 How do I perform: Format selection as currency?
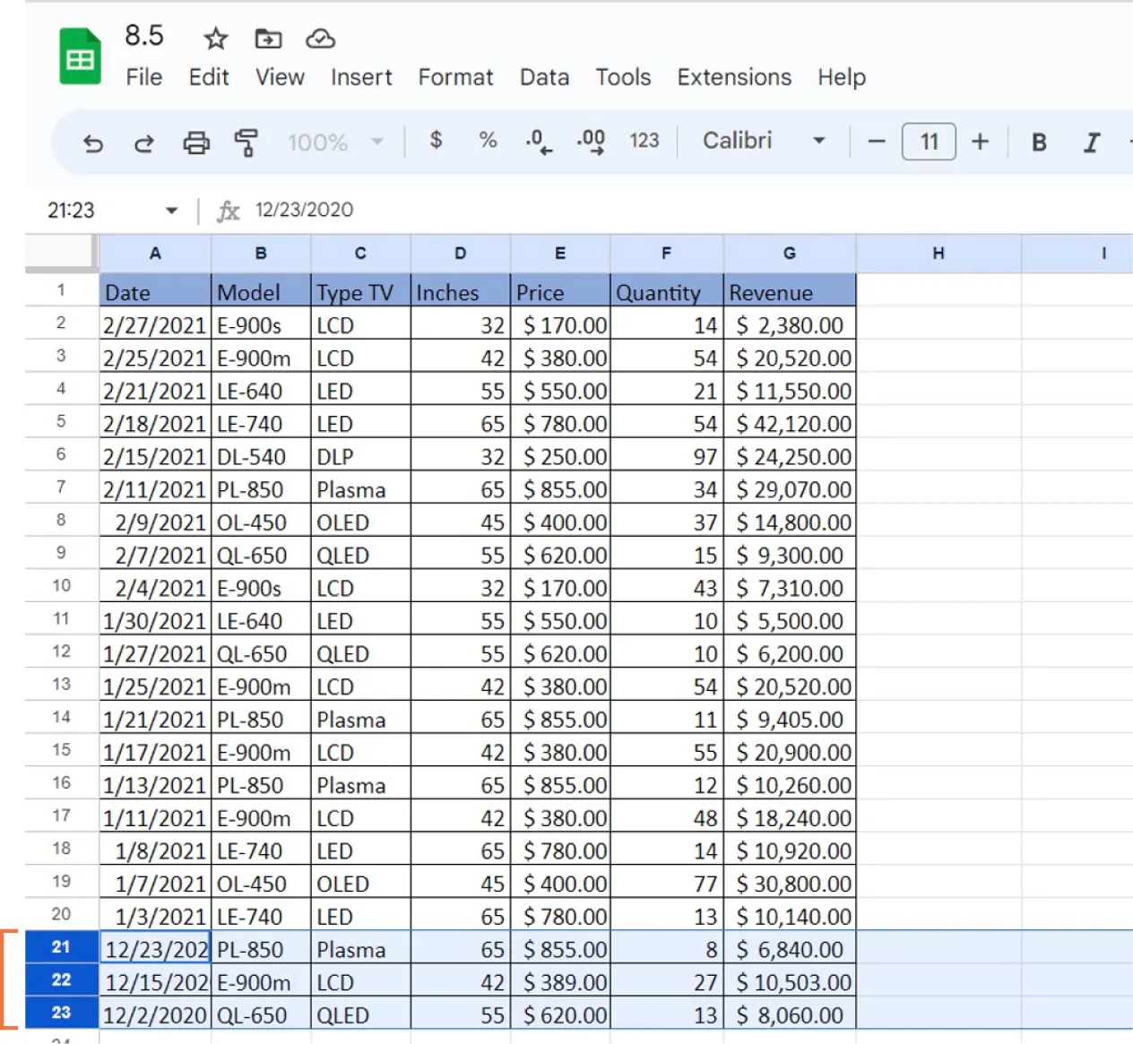(x=437, y=141)
